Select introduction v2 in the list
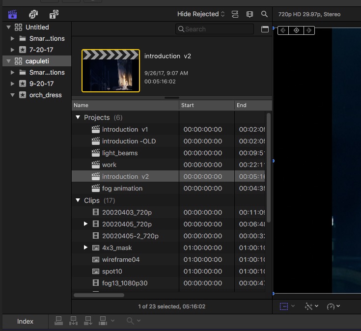 tap(168, 176)
